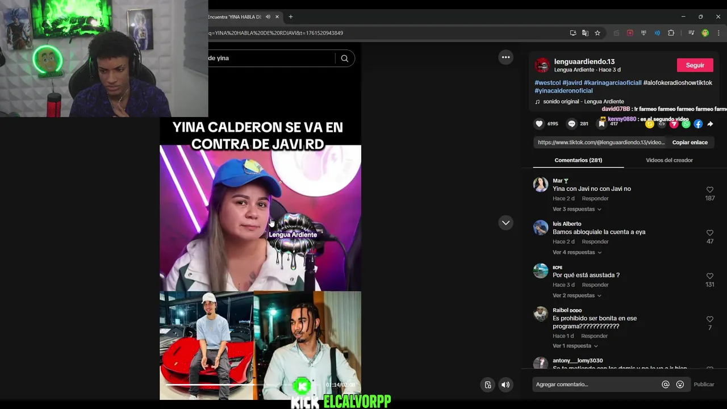Get embed code with the code icon
This screenshot has width=727, height=409.
pos(662,124)
